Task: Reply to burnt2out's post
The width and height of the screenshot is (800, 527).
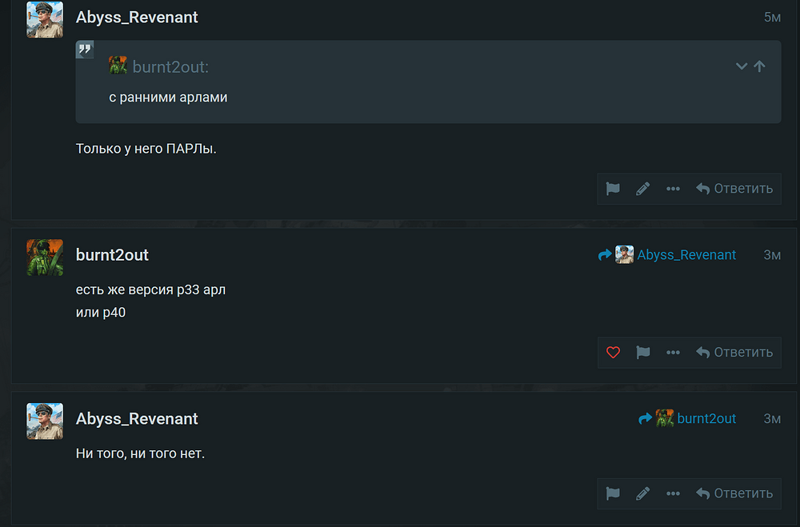Action: tap(734, 353)
